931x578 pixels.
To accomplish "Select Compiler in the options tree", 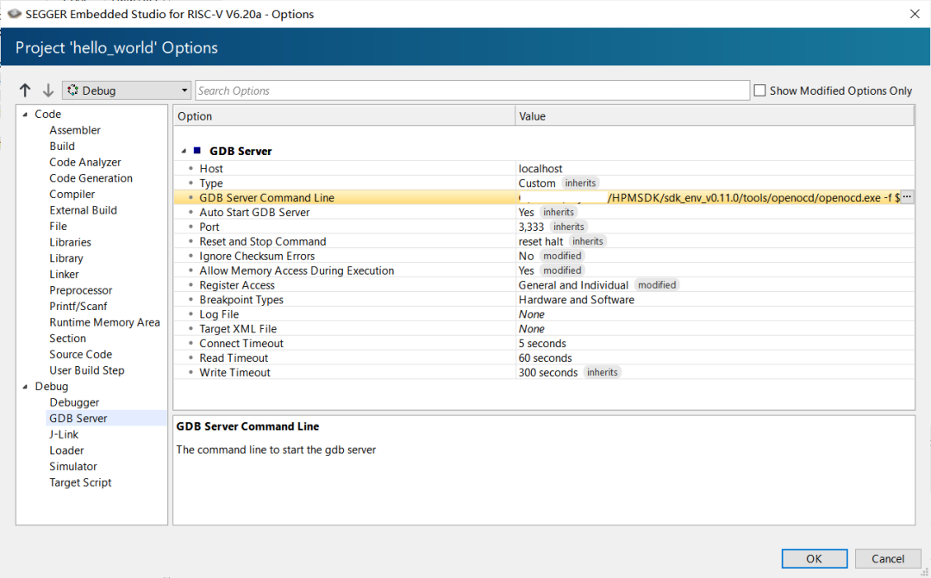I will pos(72,194).
